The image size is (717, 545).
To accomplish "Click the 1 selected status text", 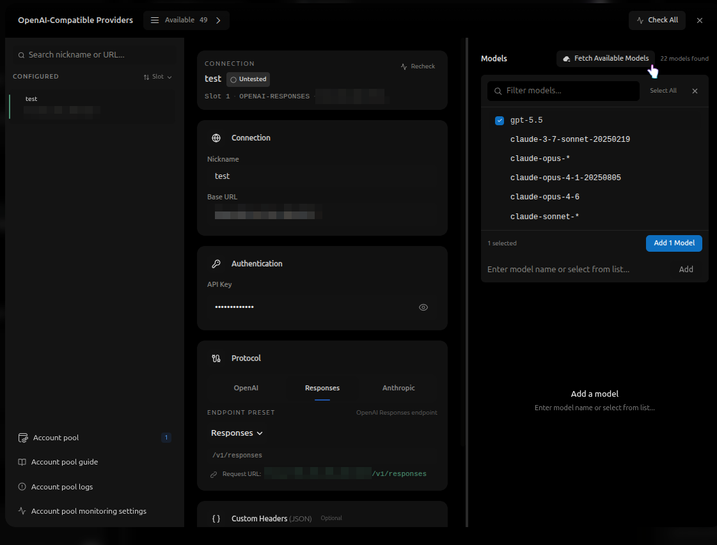I will point(502,243).
